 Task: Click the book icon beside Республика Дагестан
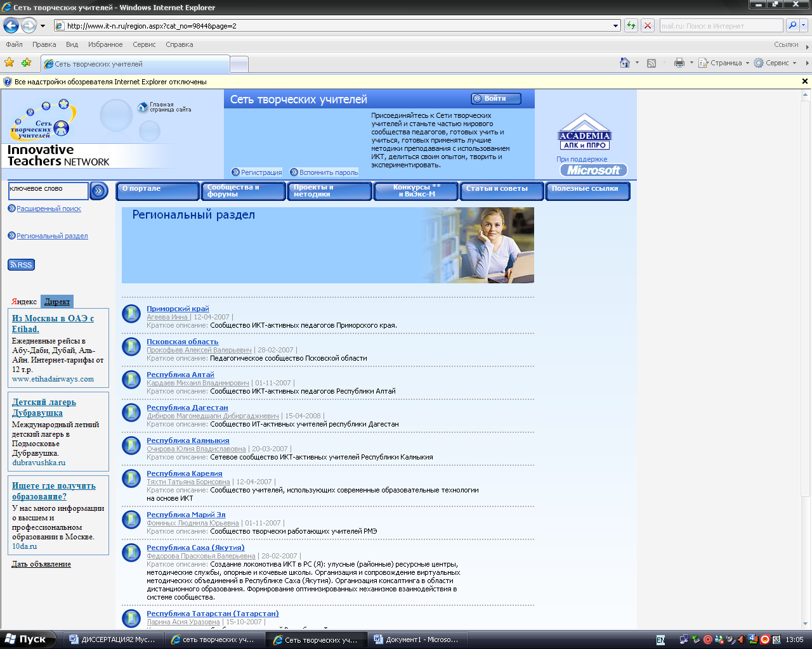click(x=131, y=412)
